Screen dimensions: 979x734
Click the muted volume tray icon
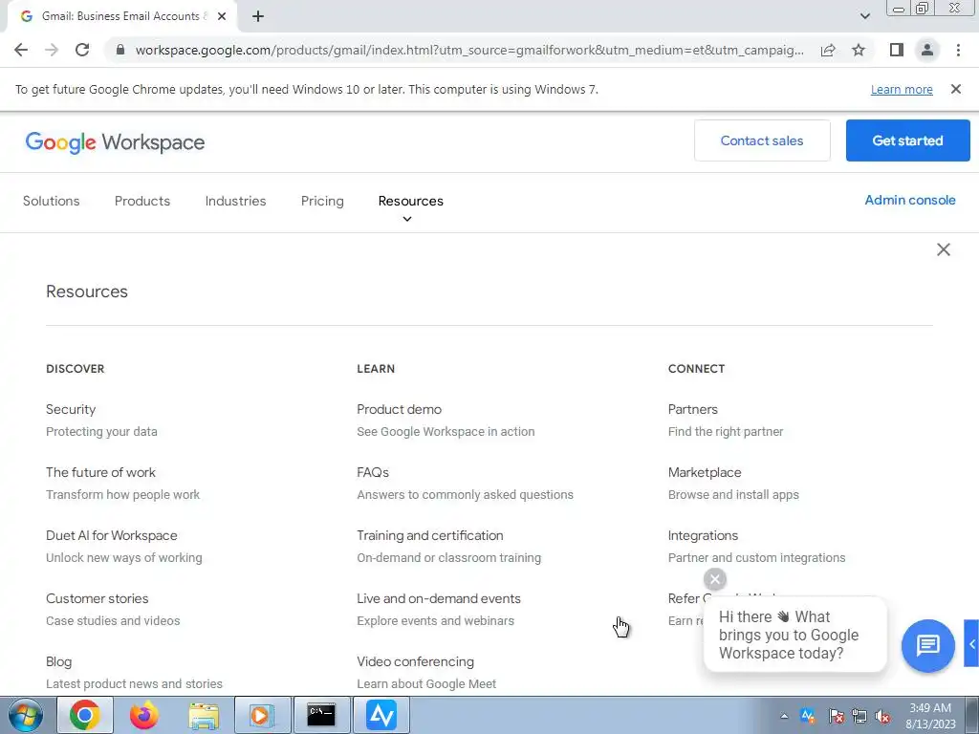click(882, 716)
